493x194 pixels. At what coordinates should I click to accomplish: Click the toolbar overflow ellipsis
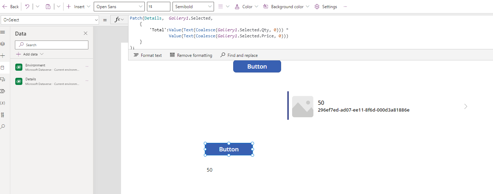click(345, 6)
